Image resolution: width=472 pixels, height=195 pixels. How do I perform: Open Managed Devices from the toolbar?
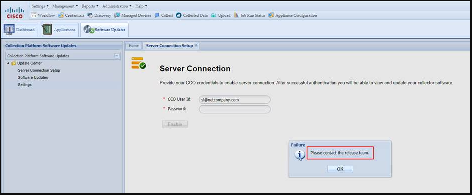pyautogui.click(x=133, y=15)
